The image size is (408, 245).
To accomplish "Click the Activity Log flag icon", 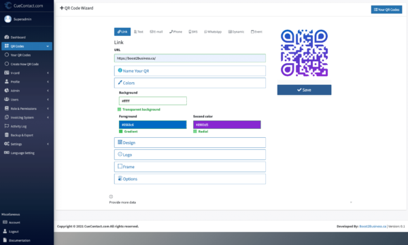I will point(7,126).
